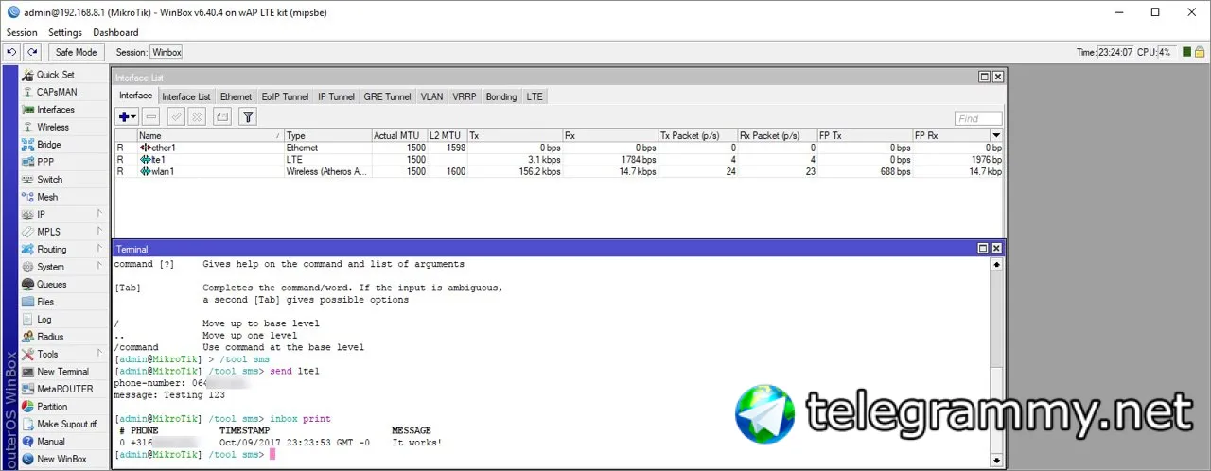Open the Dashboard menu

coord(115,32)
